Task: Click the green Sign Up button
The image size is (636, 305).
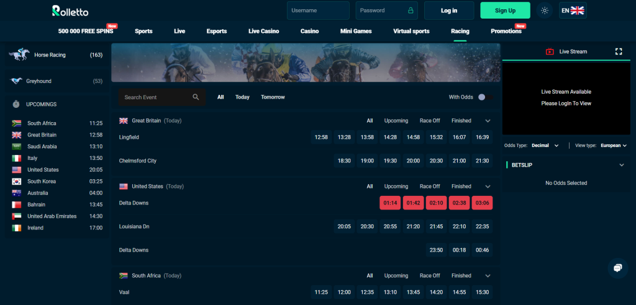Action: click(505, 11)
